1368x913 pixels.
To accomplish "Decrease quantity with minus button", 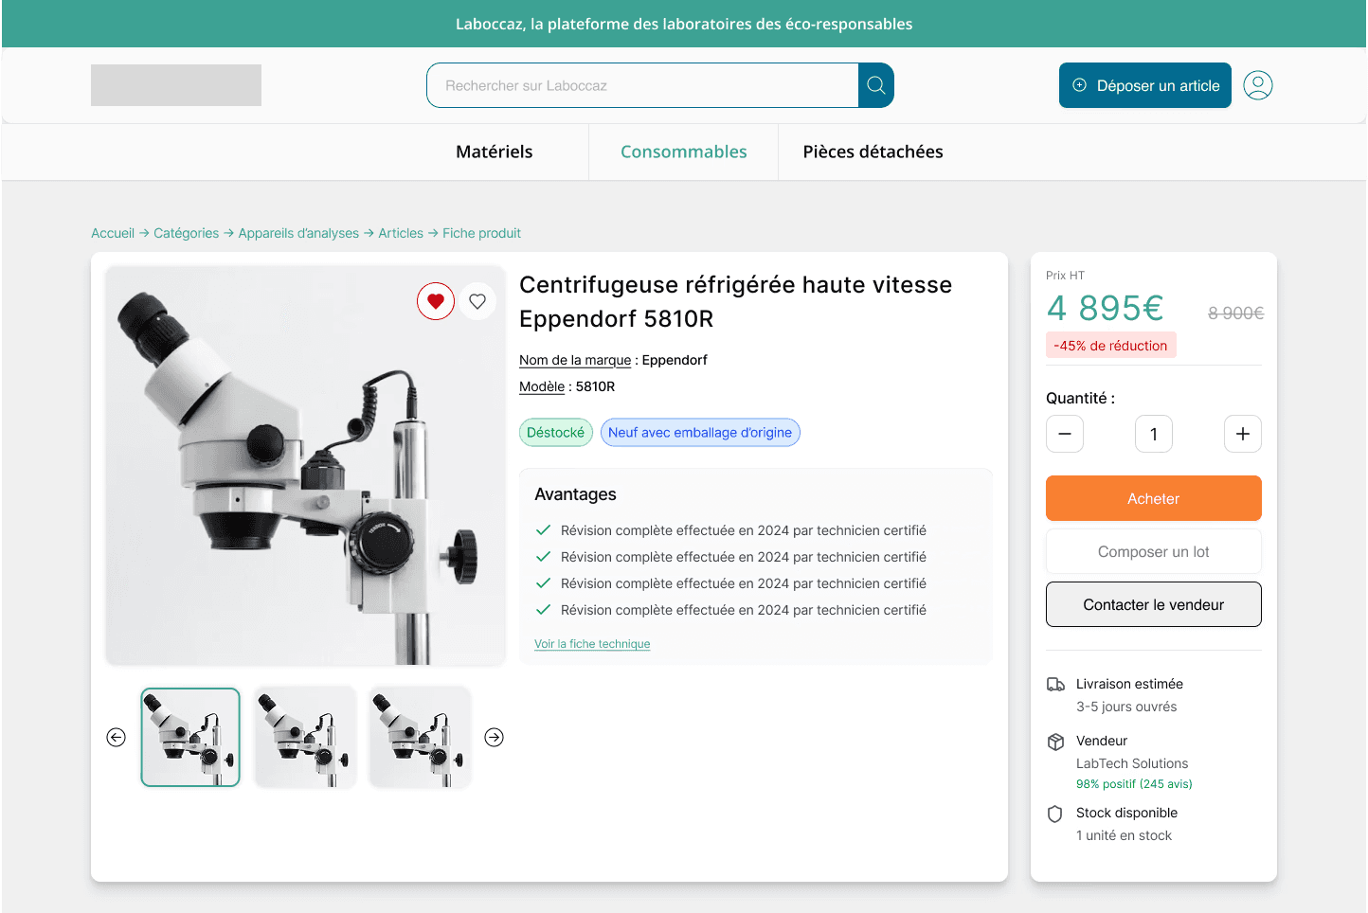I will pyautogui.click(x=1065, y=434).
